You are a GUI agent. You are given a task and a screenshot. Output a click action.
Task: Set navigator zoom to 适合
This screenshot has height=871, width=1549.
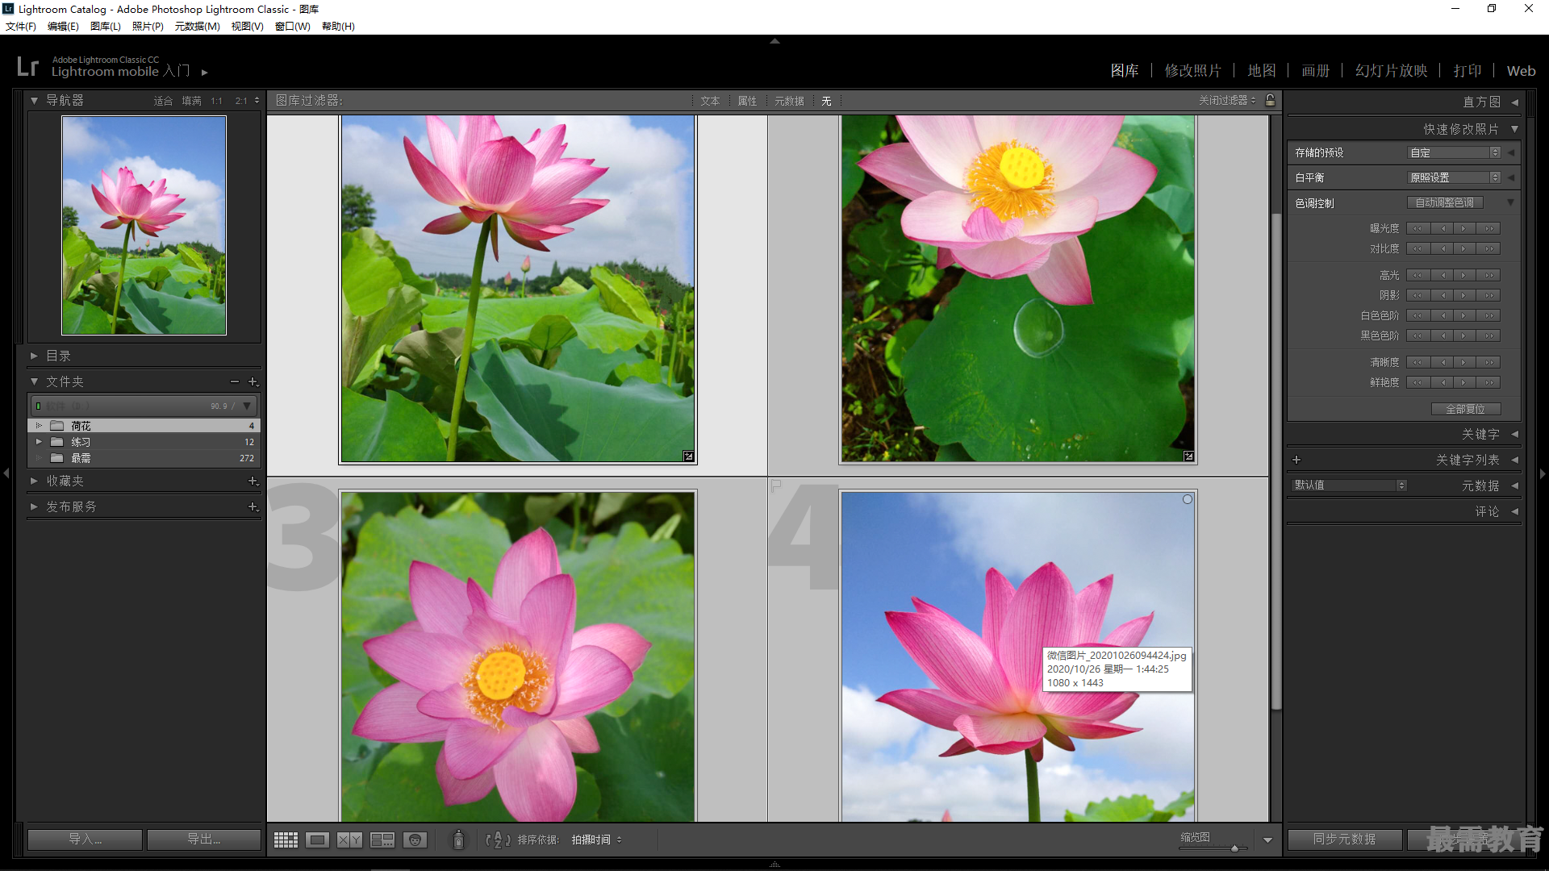click(x=163, y=101)
